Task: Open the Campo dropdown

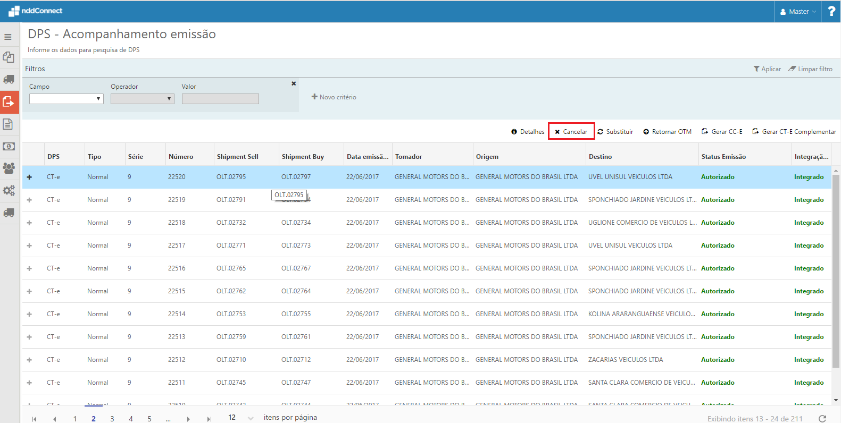Action: 66,99
